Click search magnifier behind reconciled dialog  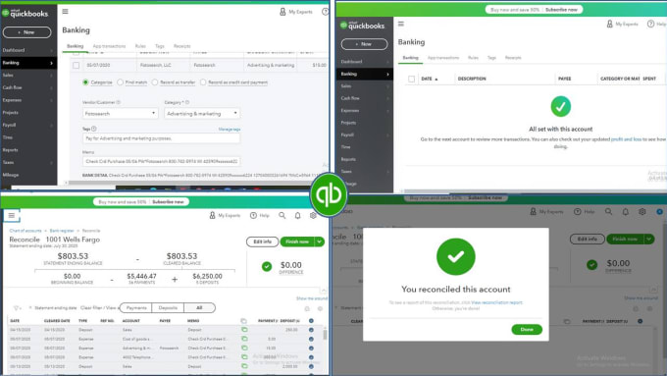609,212
